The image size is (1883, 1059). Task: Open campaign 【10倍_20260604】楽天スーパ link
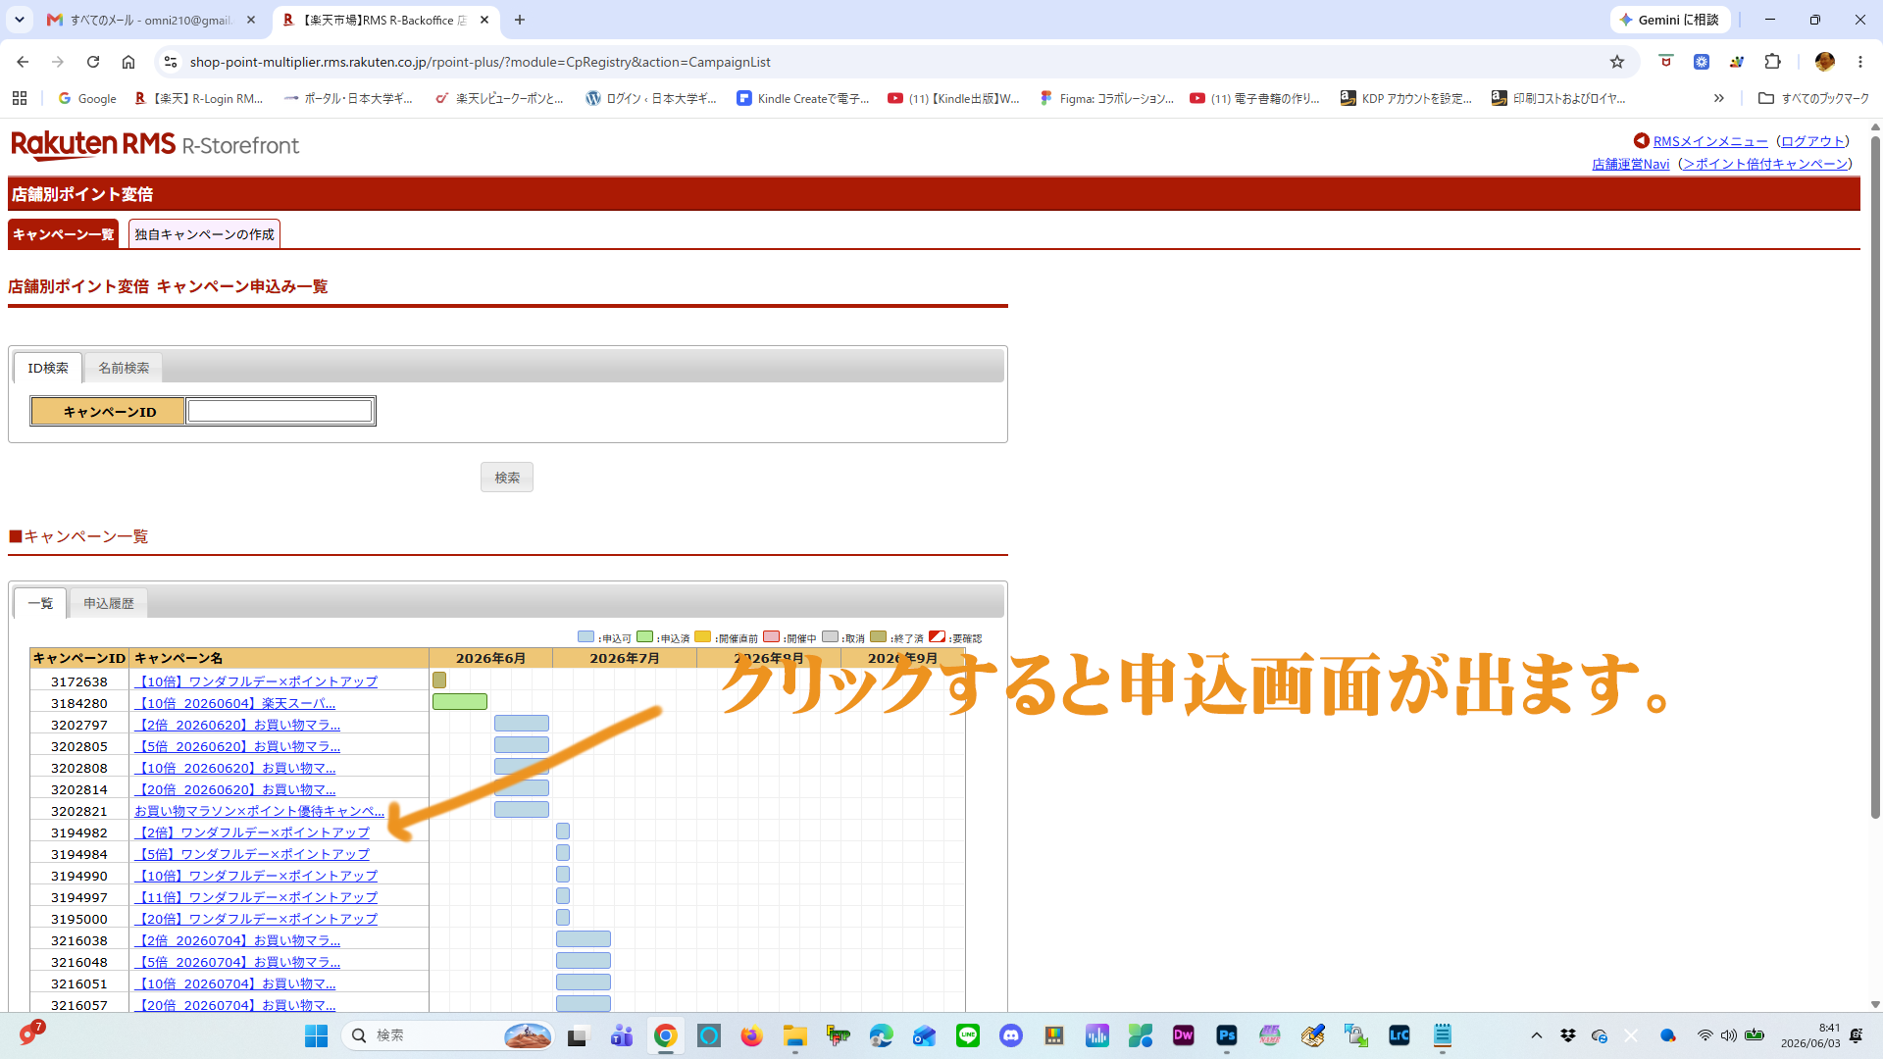tap(235, 703)
